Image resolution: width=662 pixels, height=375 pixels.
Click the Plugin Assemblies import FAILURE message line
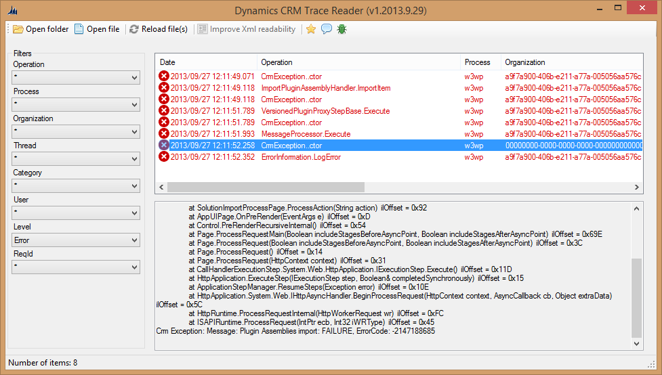point(295,331)
